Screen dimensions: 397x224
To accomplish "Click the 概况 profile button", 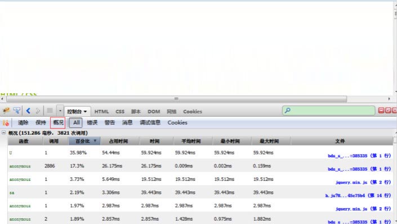I will [x=58, y=123].
